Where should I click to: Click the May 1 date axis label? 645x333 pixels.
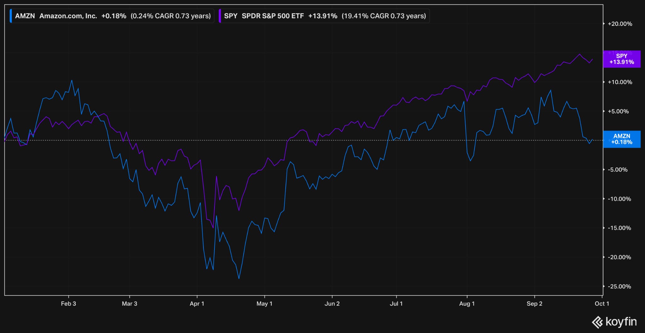pos(264,304)
